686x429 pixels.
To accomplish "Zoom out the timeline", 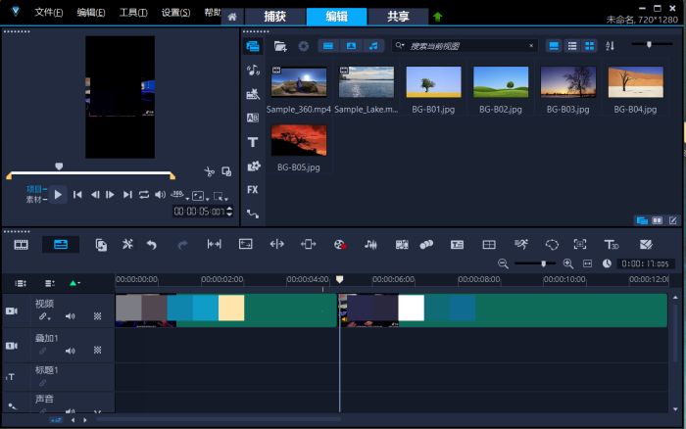I will tap(503, 263).
